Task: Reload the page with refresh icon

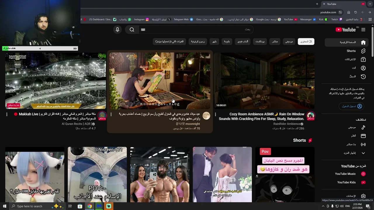Action: 356,12
